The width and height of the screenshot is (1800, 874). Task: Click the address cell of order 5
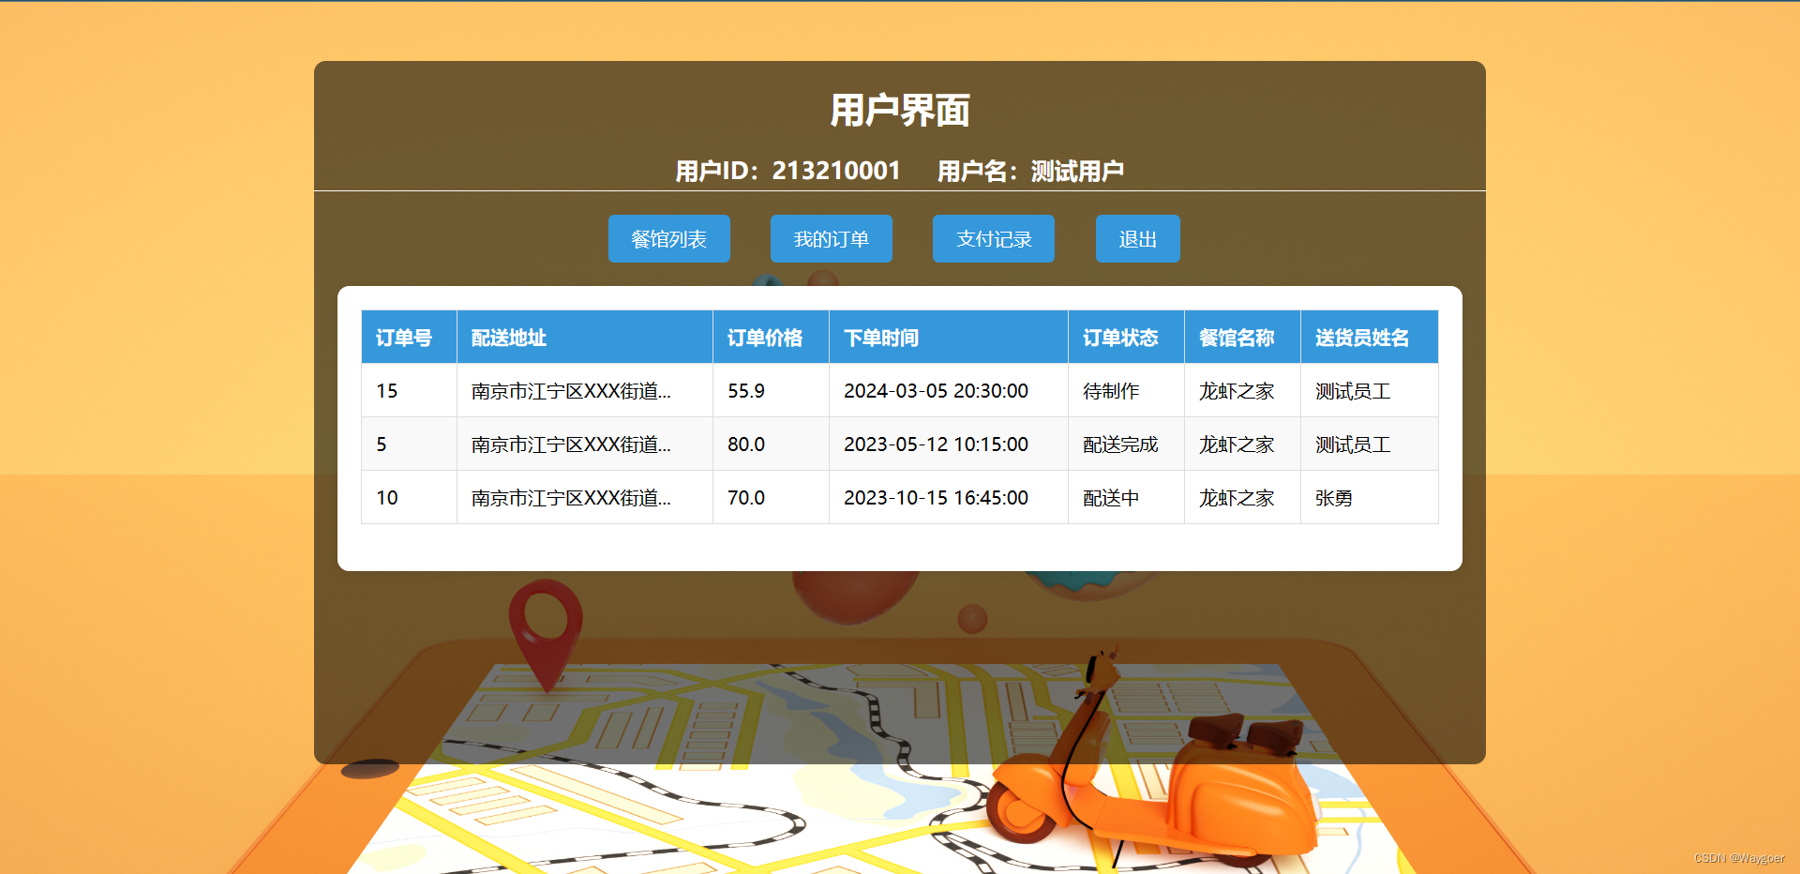click(585, 445)
